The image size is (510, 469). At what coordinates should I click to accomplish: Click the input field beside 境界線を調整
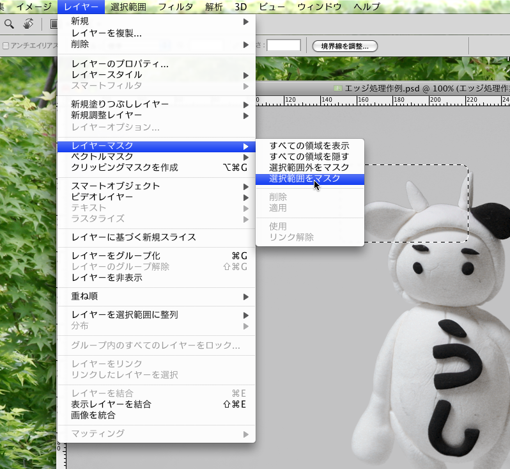(x=284, y=45)
